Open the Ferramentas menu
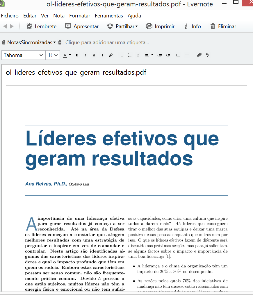The height and width of the screenshot is (295, 253). point(109,16)
